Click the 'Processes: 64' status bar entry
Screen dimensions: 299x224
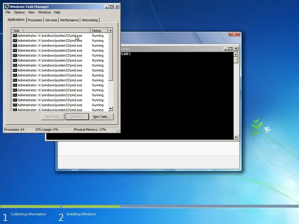click(x=19, y=129)
